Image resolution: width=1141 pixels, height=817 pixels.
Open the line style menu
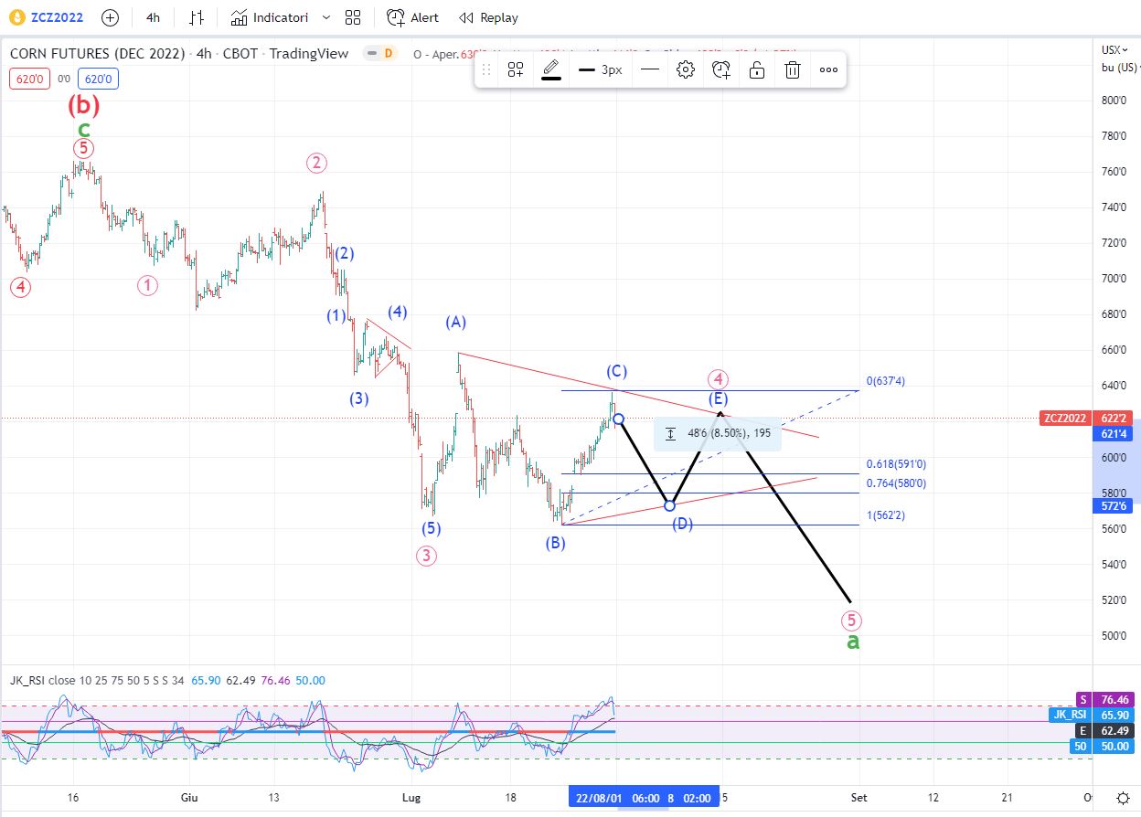[x=650, y=69]
